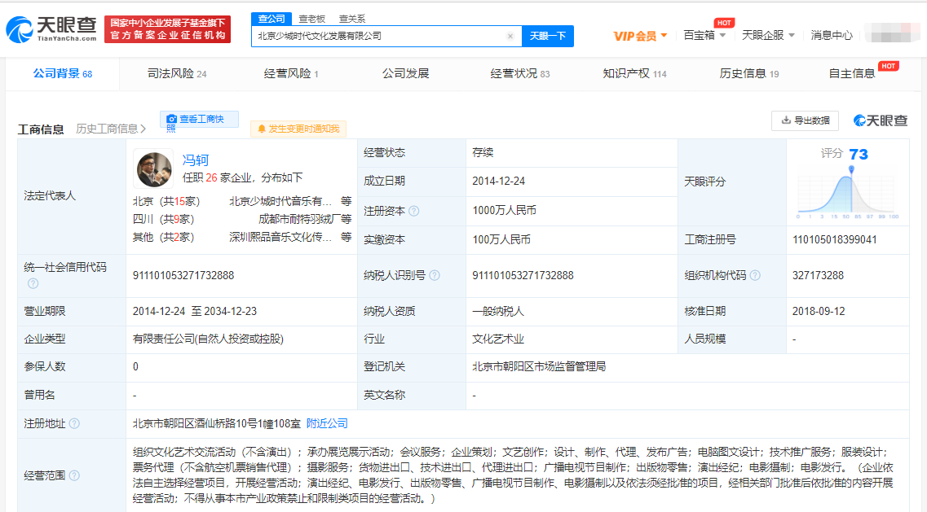This screenshot has height=512, width=927.
Task: Open the VIP会员 dropdown
Action: (x=640, y=36)
